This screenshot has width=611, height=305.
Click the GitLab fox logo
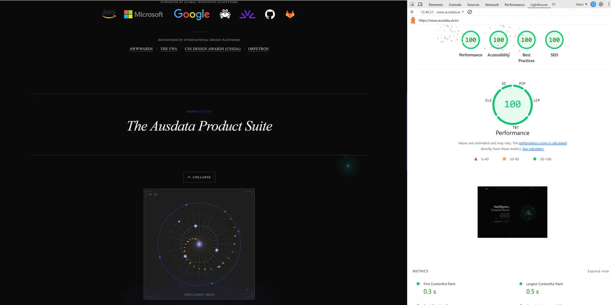290,14
